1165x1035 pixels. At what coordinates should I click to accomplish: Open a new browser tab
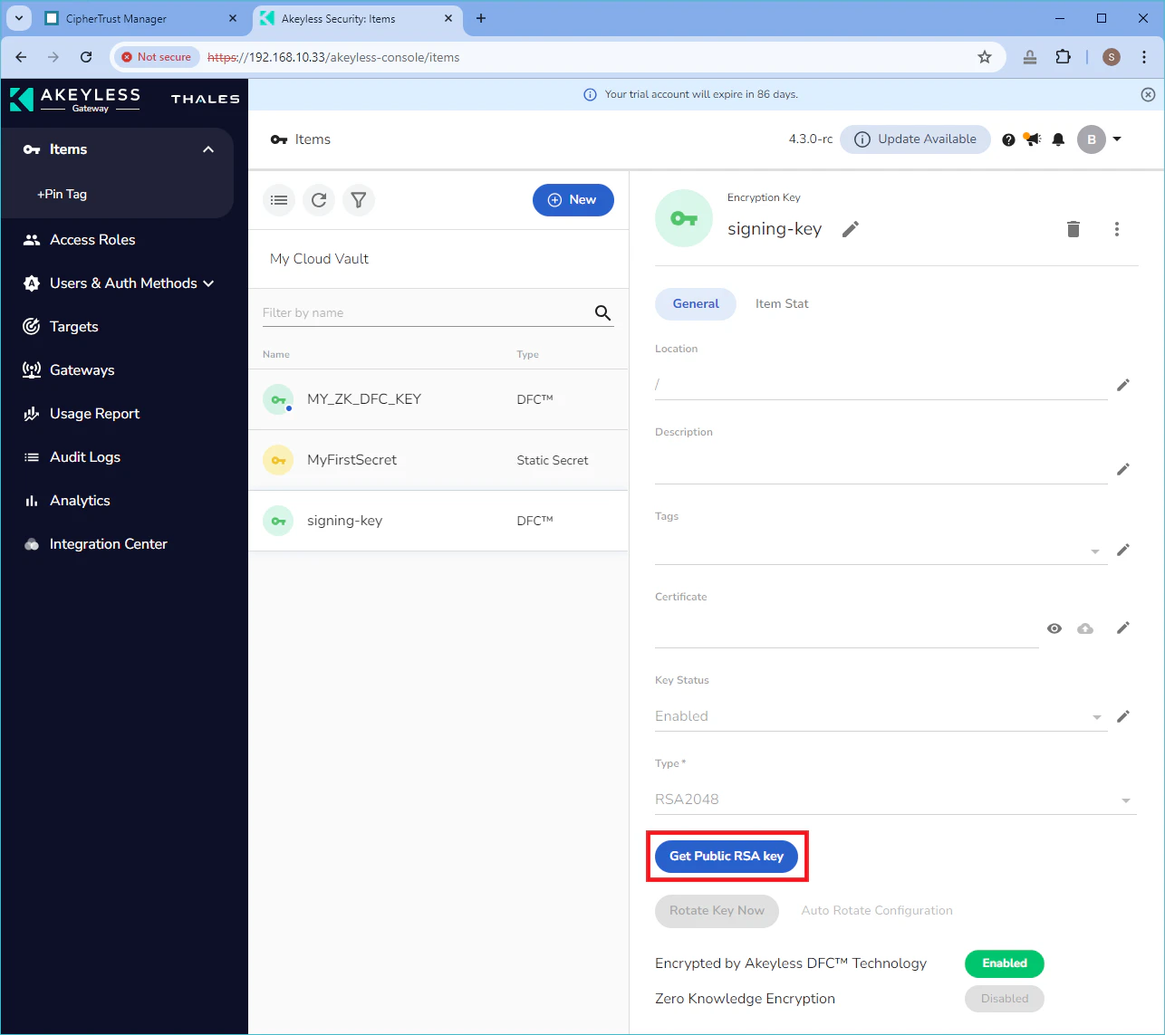pos(481,18)
